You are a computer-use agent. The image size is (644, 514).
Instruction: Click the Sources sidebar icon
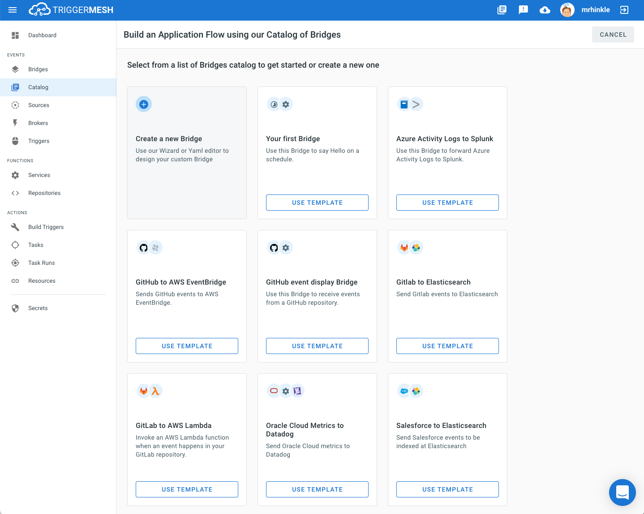tap(15, 105)
